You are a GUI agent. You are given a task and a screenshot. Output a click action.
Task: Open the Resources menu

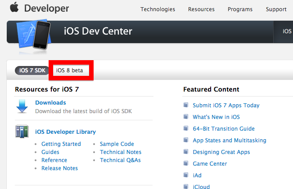pyautogui.click(x=201, y=9)
